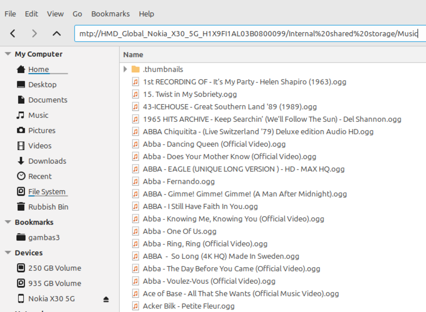Select "ABBA - So Long (4K HQ) Made In Sweden.ogg"
Image resolution: width=426 pixels, height=312 pixels.
click(x=221, y=256)
